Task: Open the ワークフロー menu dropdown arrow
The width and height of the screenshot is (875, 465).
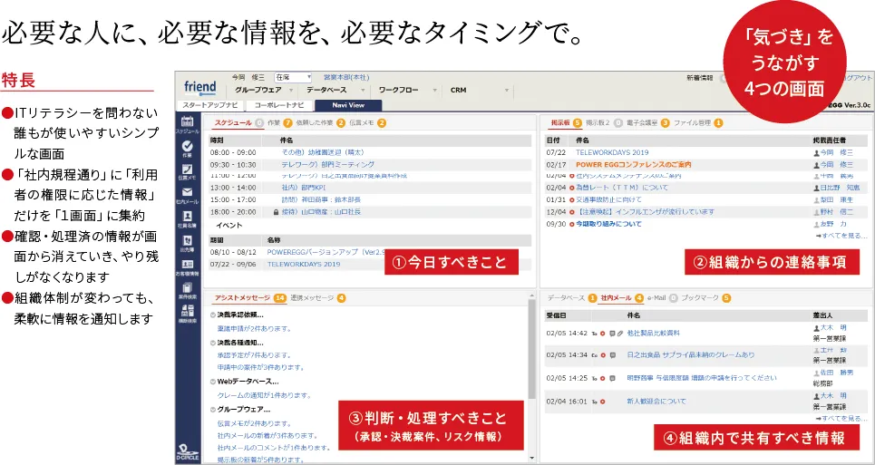Action: 435,91
